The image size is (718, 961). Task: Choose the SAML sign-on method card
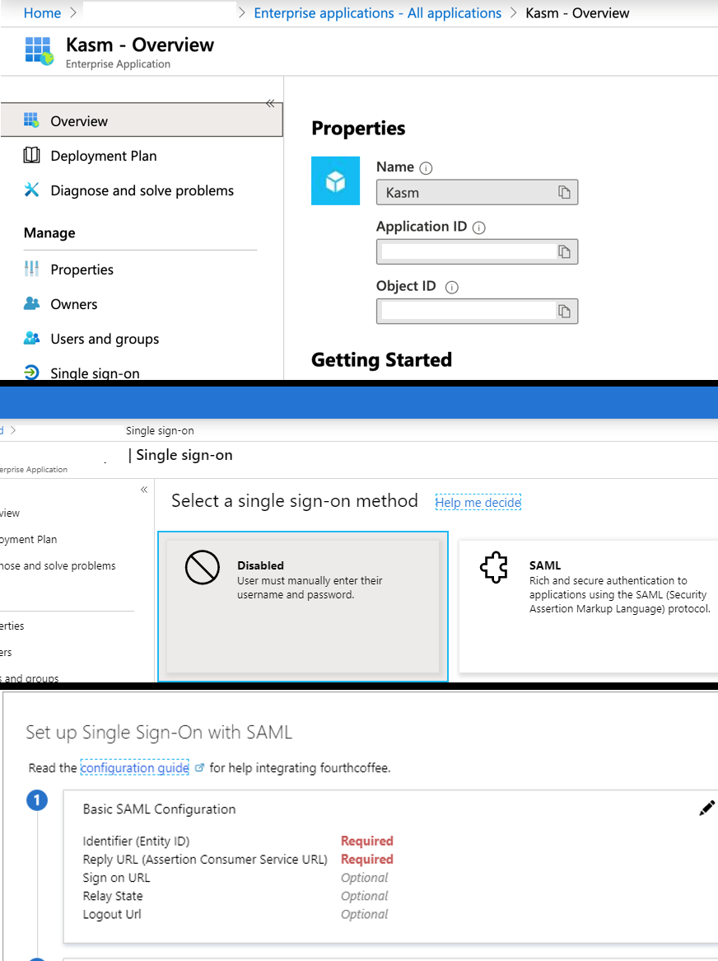pyautogui.click(x=588, y=606)
